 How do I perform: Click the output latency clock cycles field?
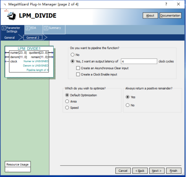(x=139, y=61)
